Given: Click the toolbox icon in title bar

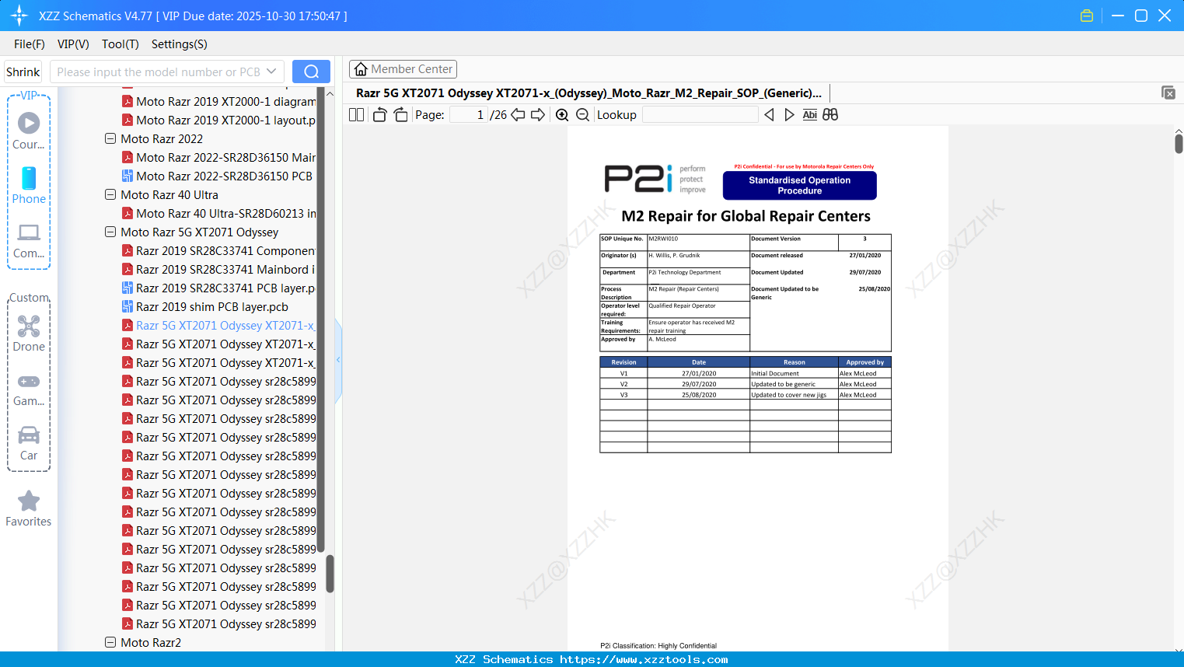Looking at the screenshot, I should 1087,16.
